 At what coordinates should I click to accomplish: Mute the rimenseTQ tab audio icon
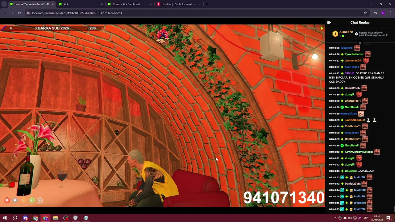[48, 4]
